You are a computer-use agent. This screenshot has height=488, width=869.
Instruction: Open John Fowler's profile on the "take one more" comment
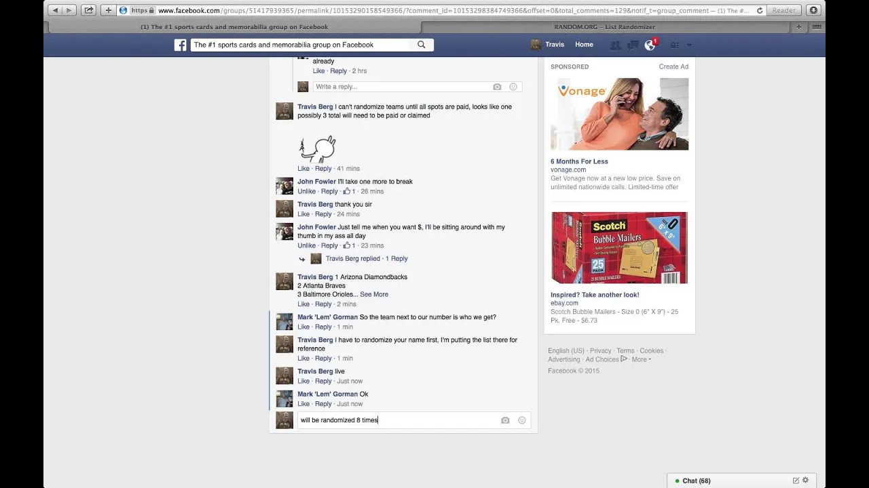[x=316, y=182]
